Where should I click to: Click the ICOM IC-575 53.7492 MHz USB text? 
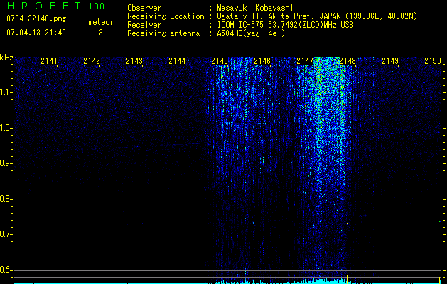pos(285,25)
